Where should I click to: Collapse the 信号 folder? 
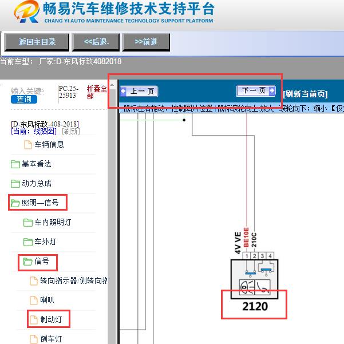click(41, 261)
